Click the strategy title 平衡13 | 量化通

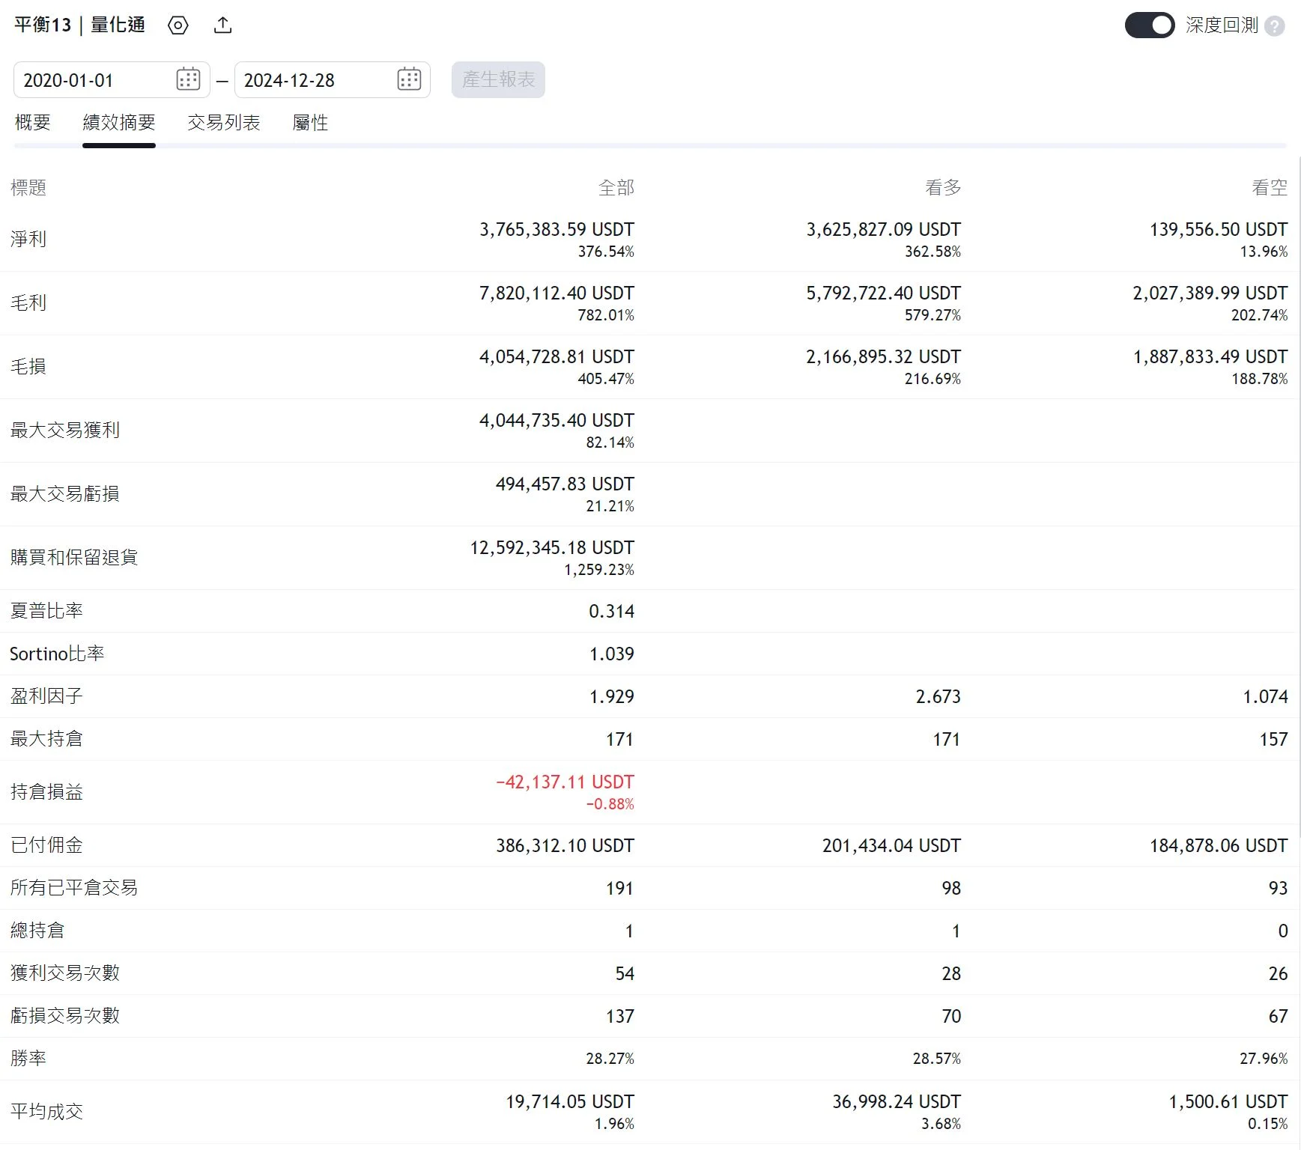click(80, 25)
